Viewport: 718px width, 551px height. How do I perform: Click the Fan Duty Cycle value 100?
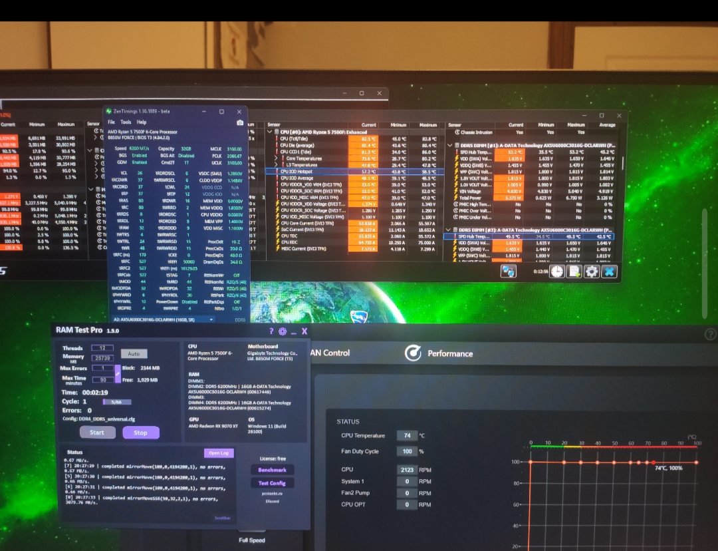pyautogui.click(x=407, y=451)
